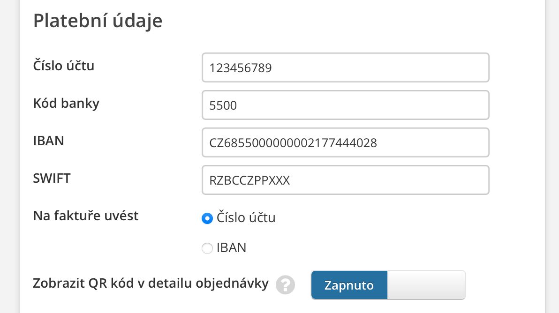Click the "Číslo účtu" form label on the left

[x=64, y=66]
